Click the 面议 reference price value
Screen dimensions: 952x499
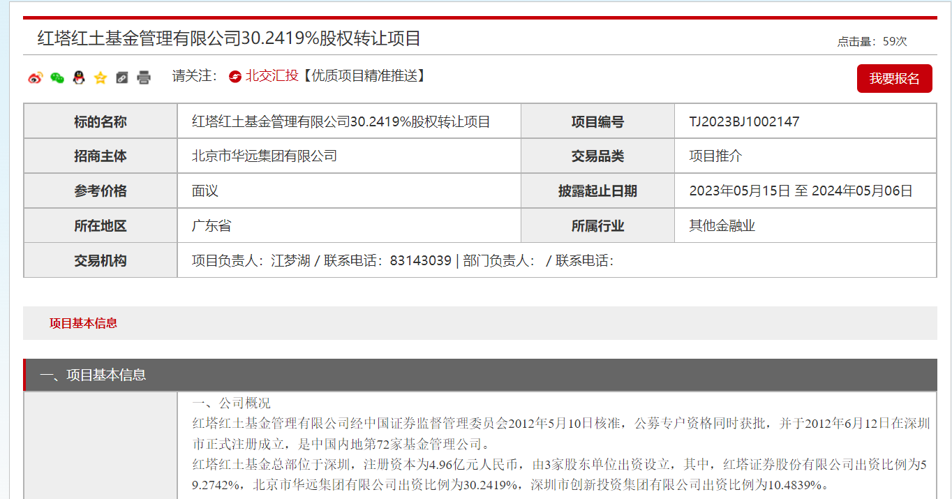pyautogui.click(x=205, y=191)
